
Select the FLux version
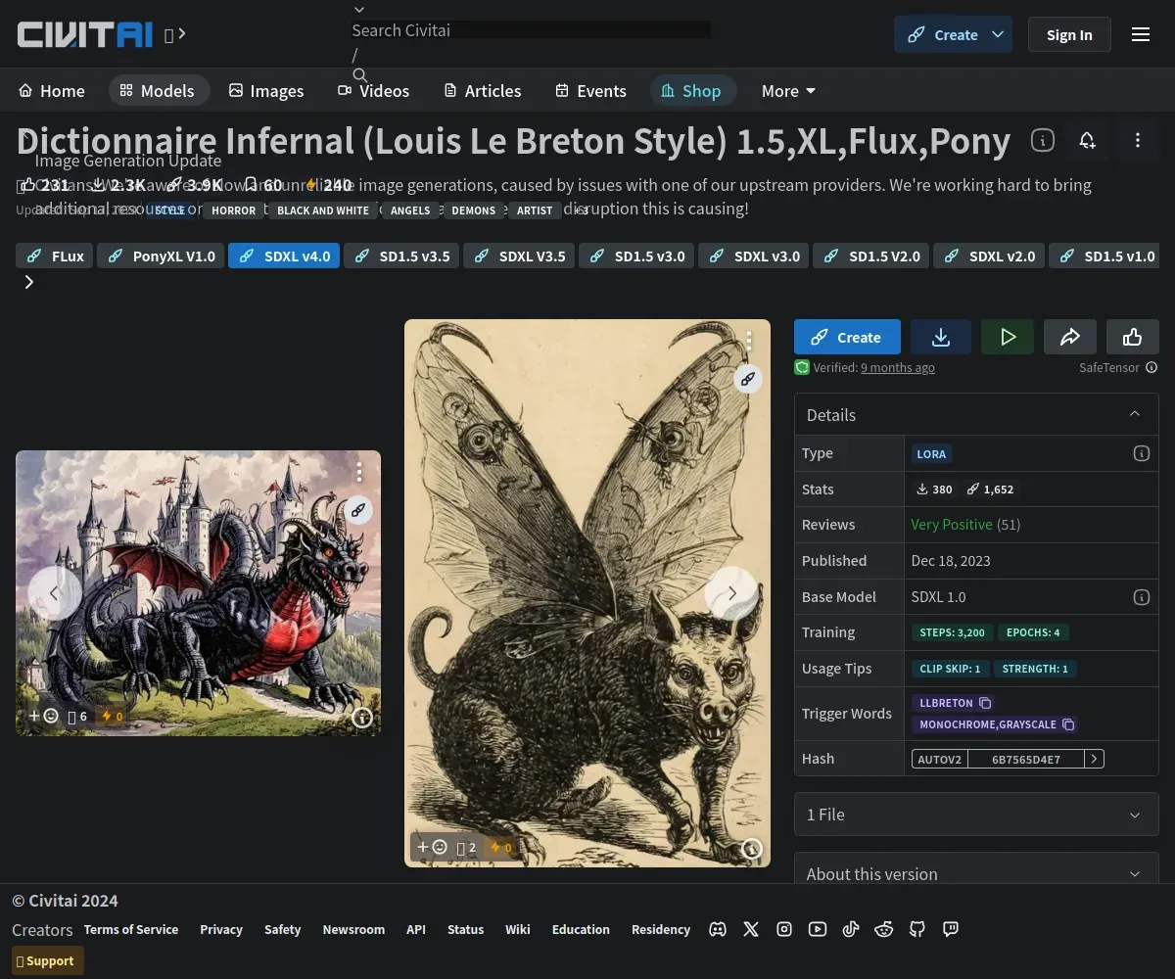click(55, 256)
